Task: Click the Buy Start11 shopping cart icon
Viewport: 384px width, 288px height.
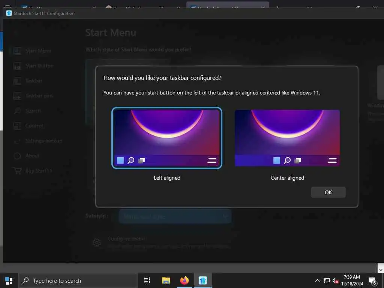Action: tap(17, 171)
